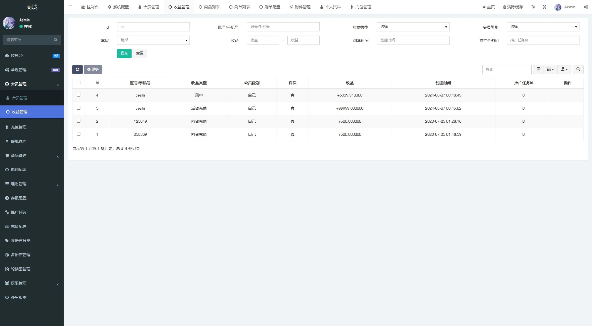This screenshot has width=592, height=326.
Task: Check the select-all checkbox in table header
Action: point(78,83)
